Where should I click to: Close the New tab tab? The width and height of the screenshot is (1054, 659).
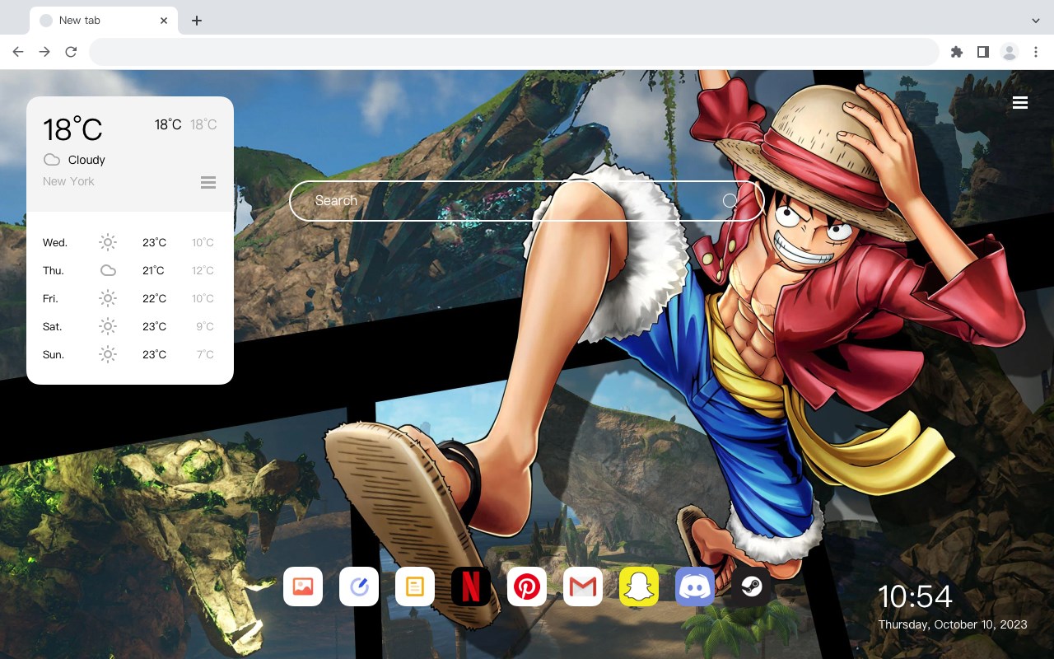[x=164, y=21]
